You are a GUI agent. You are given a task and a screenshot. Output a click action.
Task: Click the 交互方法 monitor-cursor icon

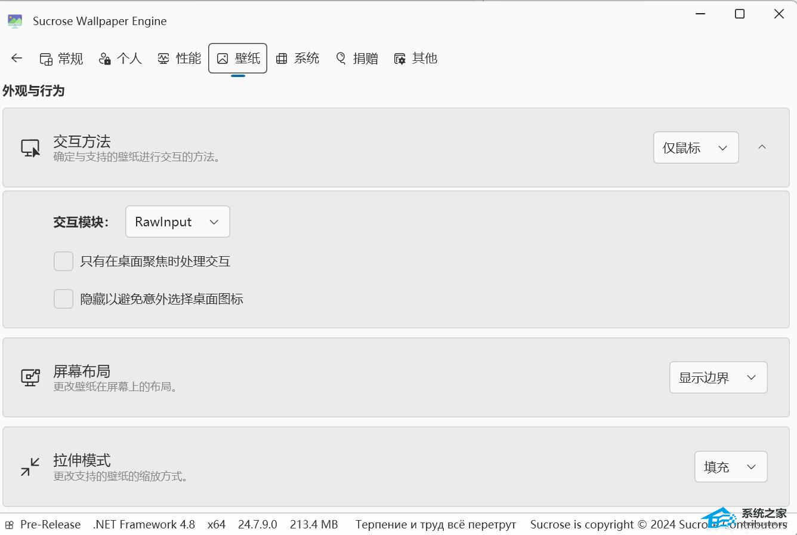tap(30, 147)
